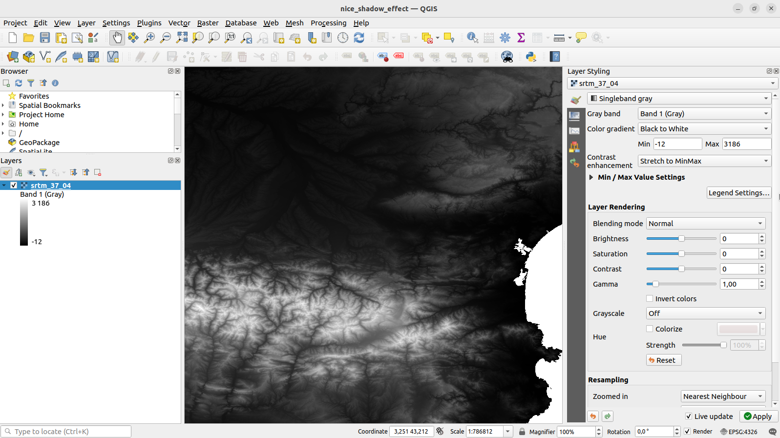
Task: Click the Open Project folder icon
Action: click(29, 38)
